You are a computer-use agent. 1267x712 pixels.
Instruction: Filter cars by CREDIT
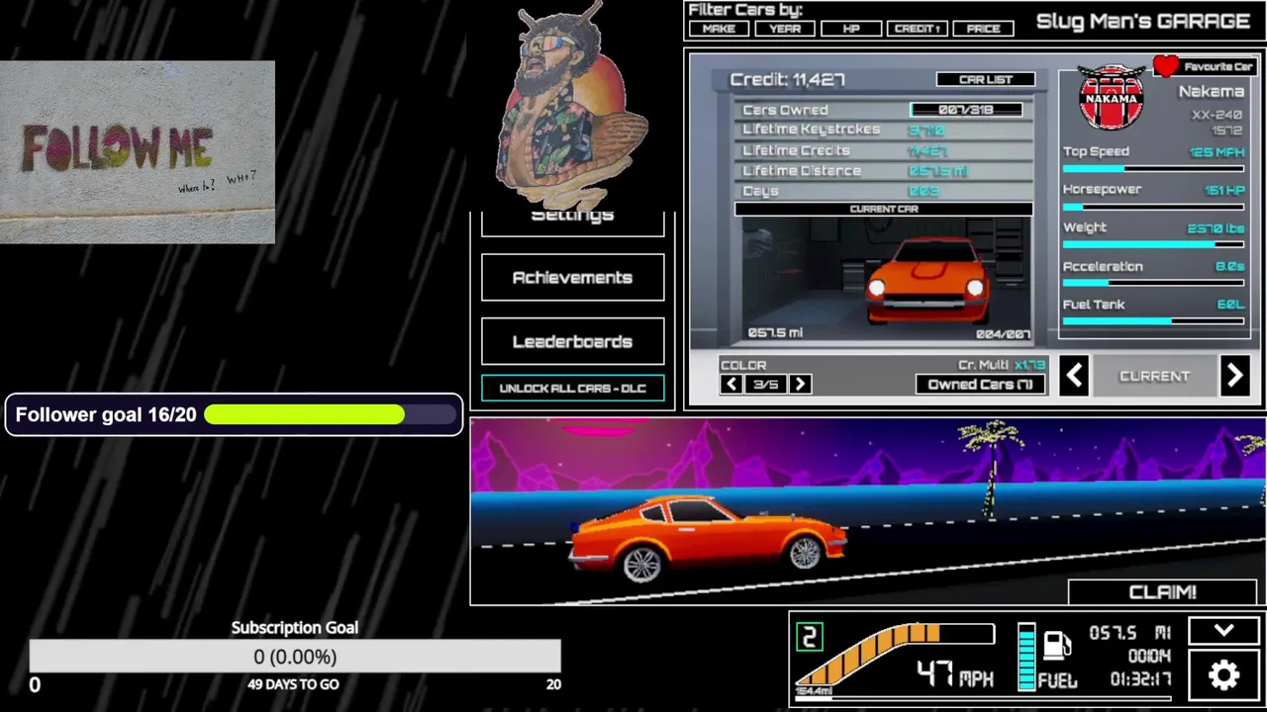pyautogui.click(x=918, y=29)
